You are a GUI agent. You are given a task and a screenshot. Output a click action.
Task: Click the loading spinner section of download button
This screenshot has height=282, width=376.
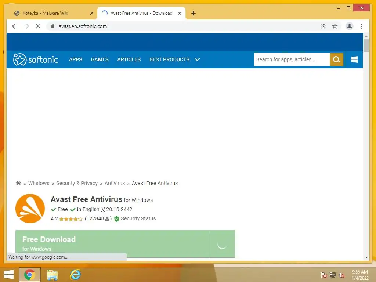pyautogui.click(x=222, y=244)
